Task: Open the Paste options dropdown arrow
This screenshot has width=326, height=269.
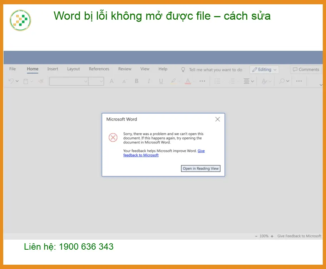Action: click(31, 81)
